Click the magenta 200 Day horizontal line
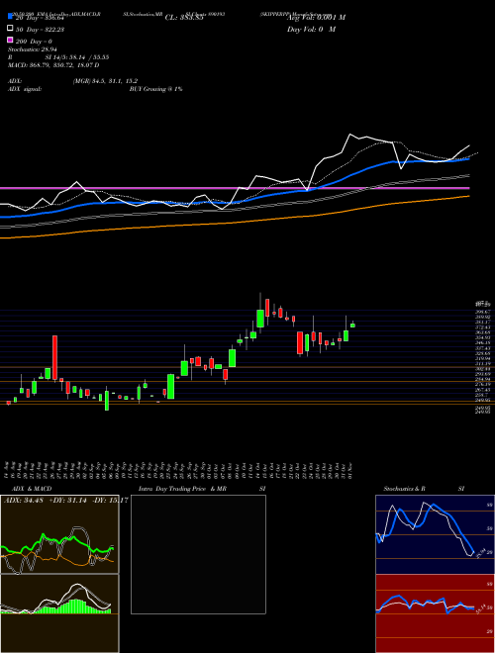Screen dimensions: 495x653 coord(235,188)
